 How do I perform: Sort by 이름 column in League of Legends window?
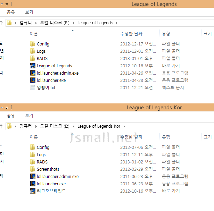click(34, 34)
